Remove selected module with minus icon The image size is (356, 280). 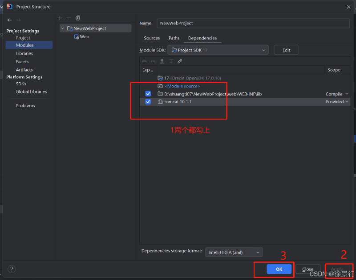(x=69, y=18)
